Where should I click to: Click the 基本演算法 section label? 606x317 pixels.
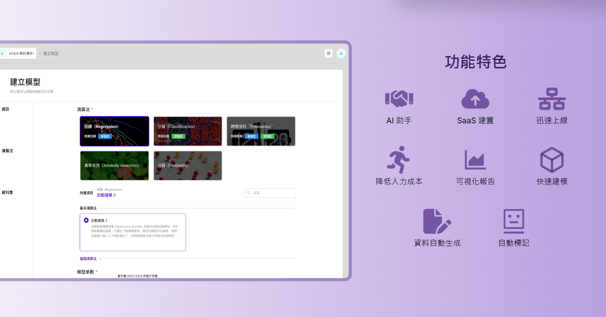pyautogui.click(x=88, y=208)
